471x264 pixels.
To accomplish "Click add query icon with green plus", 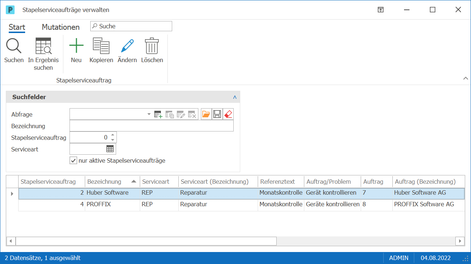I will pos(158,114).
